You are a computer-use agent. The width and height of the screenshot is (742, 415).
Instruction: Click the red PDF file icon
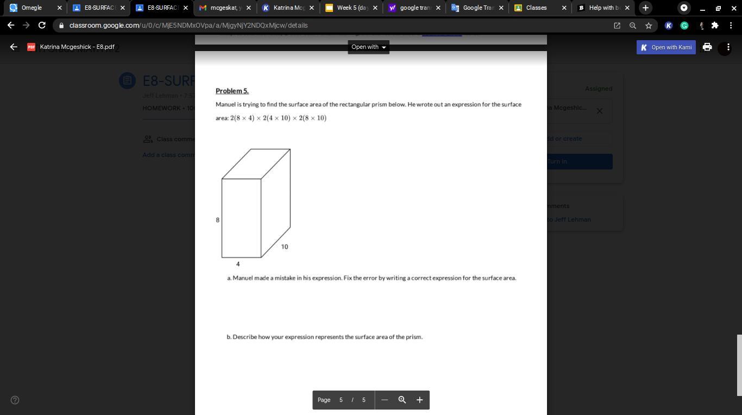click(31, 47)
